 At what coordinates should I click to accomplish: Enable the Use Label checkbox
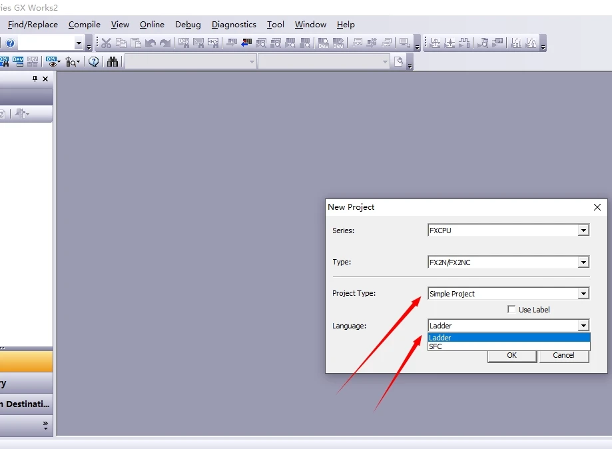[511, 309]
